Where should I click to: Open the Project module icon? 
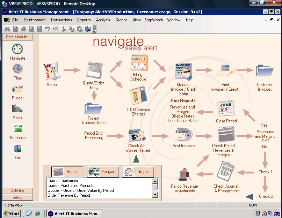17,89
